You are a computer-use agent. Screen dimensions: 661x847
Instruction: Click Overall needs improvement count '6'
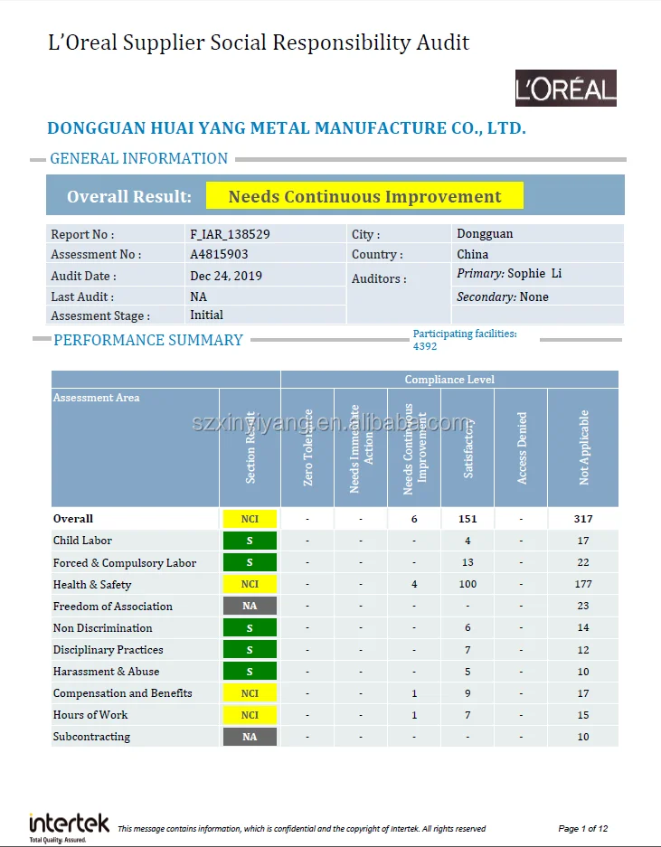(414, 519)
